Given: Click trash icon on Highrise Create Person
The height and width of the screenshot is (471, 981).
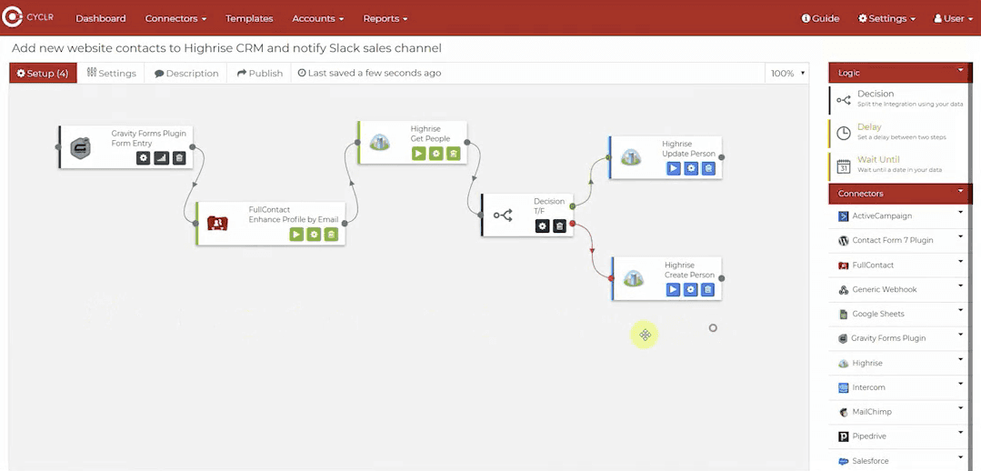Looking at the screenshot, I should click(x=708, y=290).
